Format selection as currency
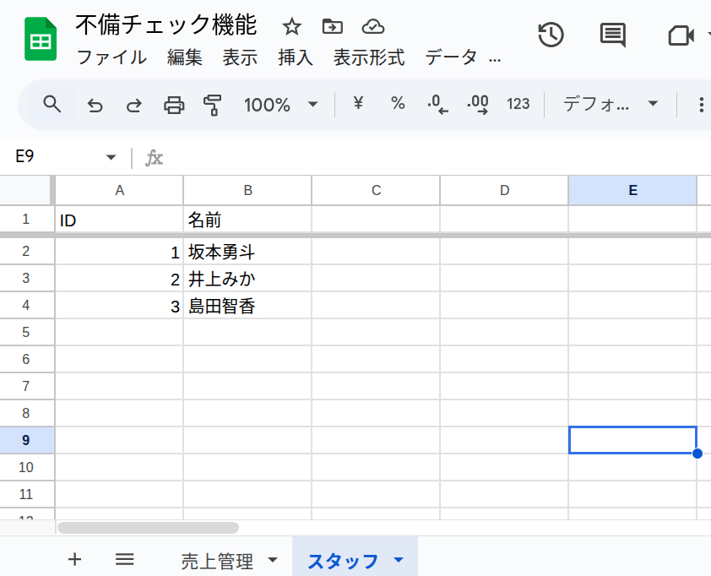This screenshot has width=711, height=576. pos(357,104)
